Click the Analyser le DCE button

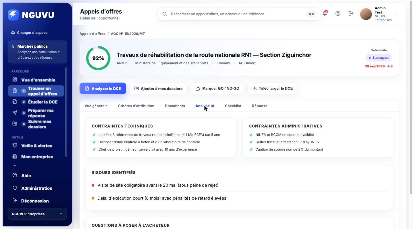103,88
